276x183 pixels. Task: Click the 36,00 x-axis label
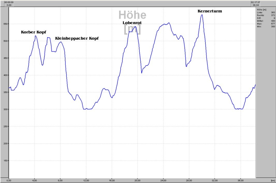(x=241, y=180)
